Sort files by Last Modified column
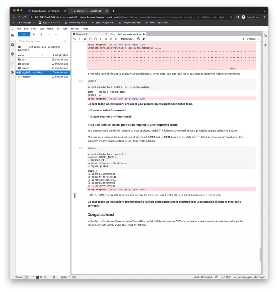 (58, 55)
